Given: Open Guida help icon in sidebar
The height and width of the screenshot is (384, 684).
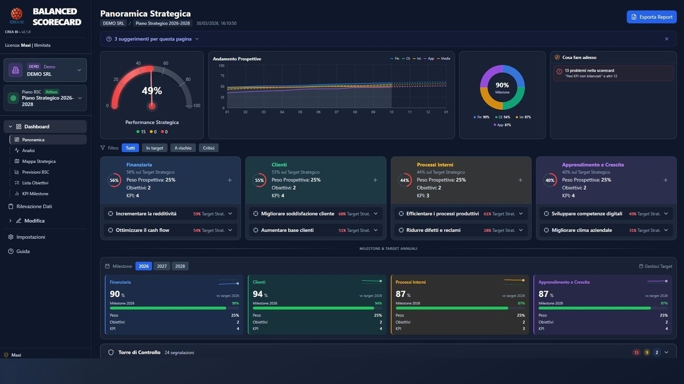Looking at the screenshot, I should point(11,251).
